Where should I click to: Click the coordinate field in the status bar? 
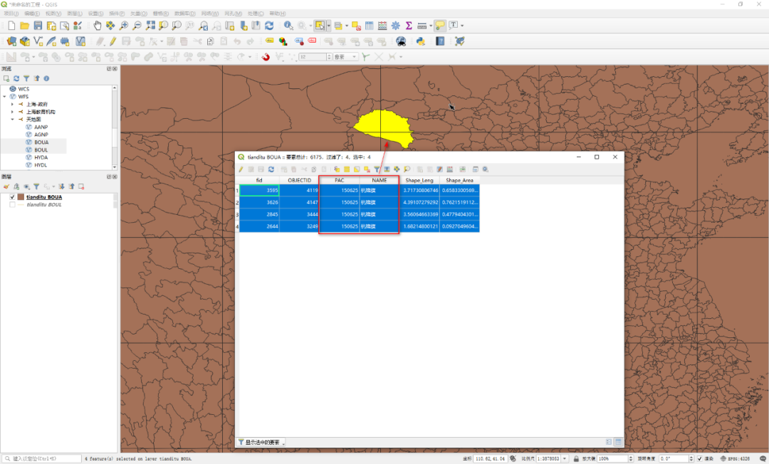[490, 458]
